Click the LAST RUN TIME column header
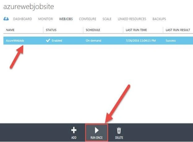Viewport: 193px width, 142px height. coord(136,30)
